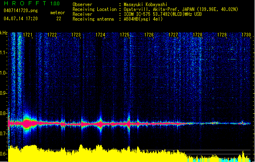
Task: Click the Ogata-vill. Akita-Pref. JAPAN location text
Action: click(x=181, y=9)
